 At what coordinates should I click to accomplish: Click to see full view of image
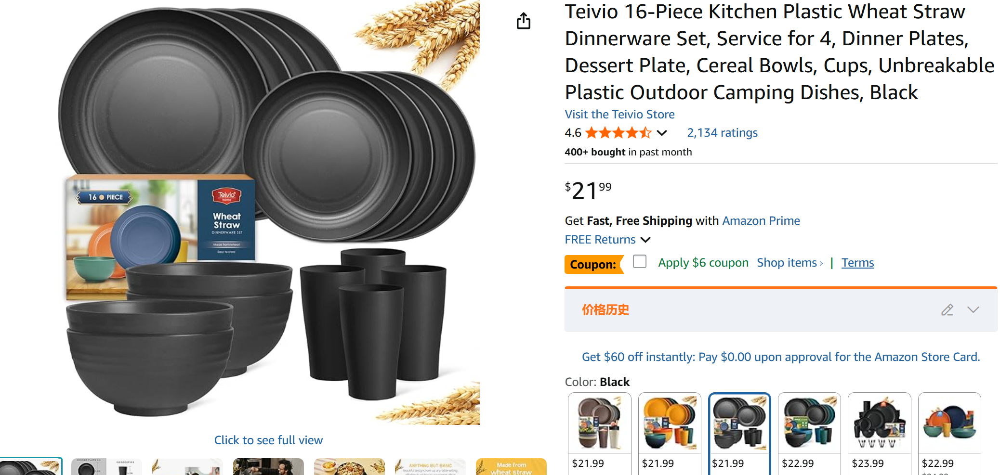(268, 440)
